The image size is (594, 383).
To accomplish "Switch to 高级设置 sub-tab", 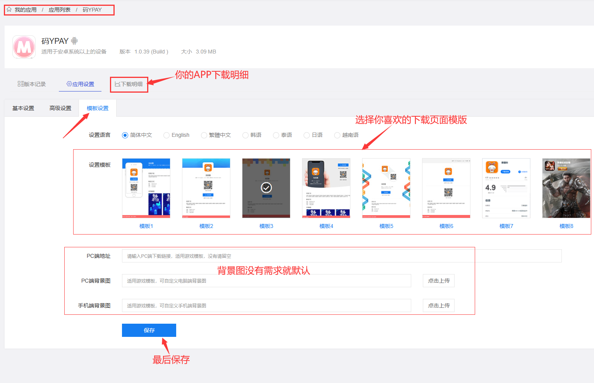I will point(60,108).
